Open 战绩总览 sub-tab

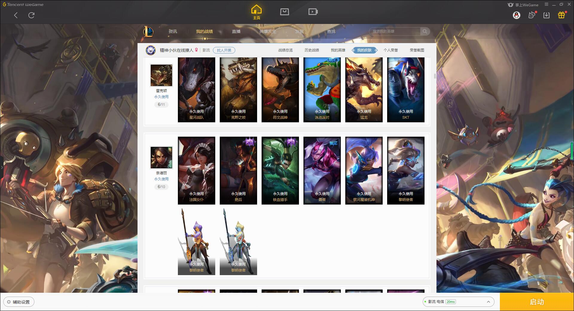[286, 50]
